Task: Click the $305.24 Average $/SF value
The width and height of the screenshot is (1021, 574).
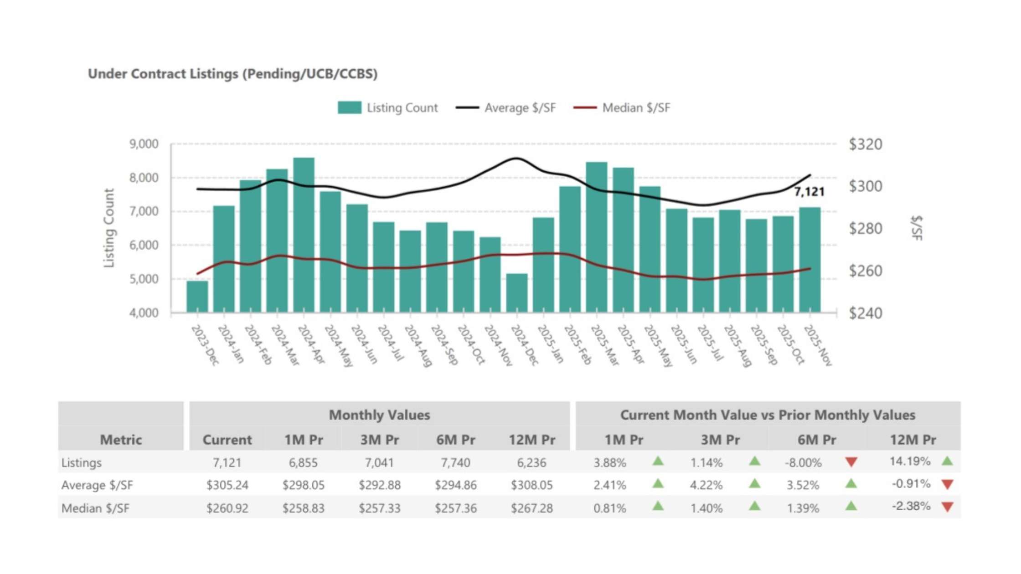Action: [227, 485]
